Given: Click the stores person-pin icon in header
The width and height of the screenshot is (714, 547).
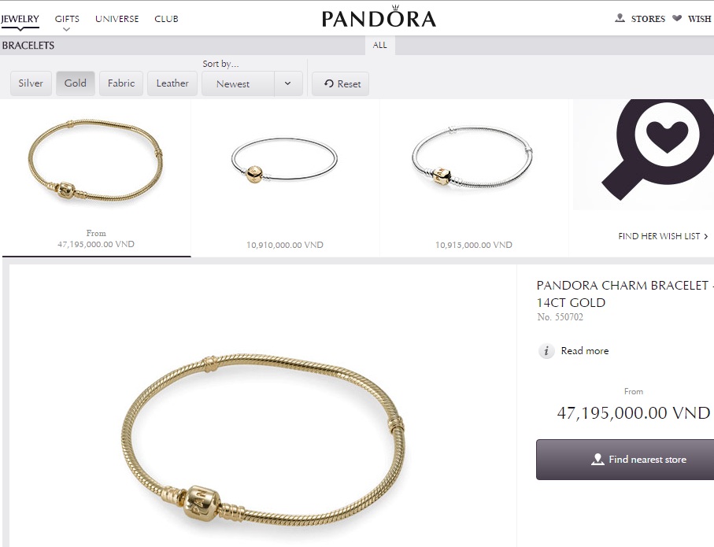Looking at the screenshot, I should pyautogui.click(x=620, y=18).
